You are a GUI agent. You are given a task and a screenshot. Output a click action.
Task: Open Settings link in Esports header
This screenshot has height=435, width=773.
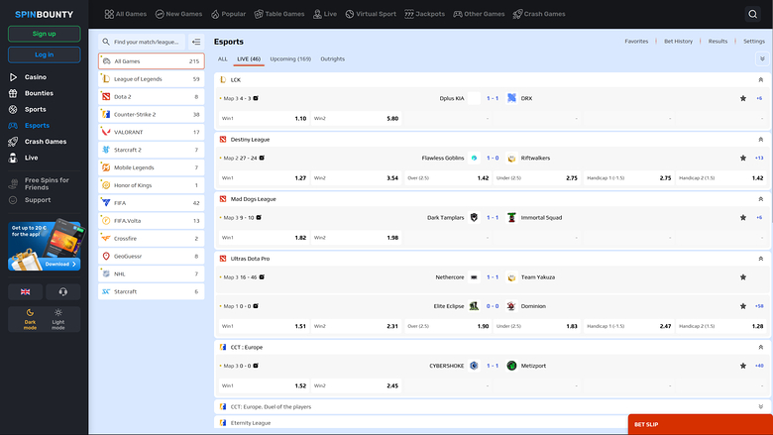point(754,42)
